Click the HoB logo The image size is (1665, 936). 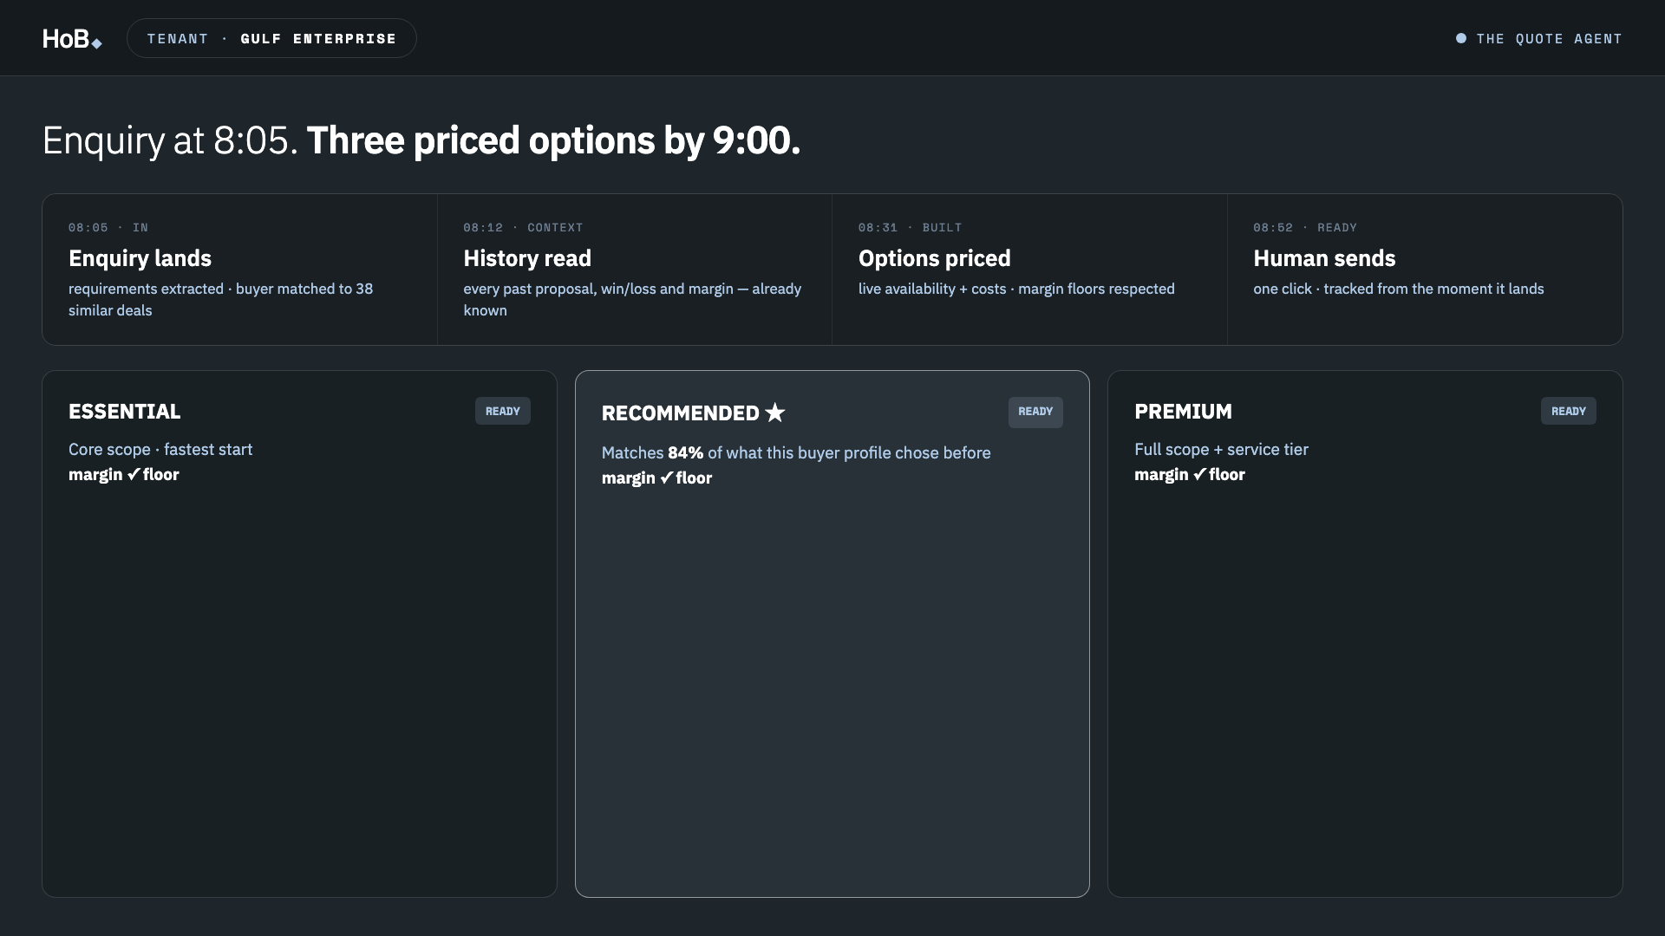tap(72, 39)
